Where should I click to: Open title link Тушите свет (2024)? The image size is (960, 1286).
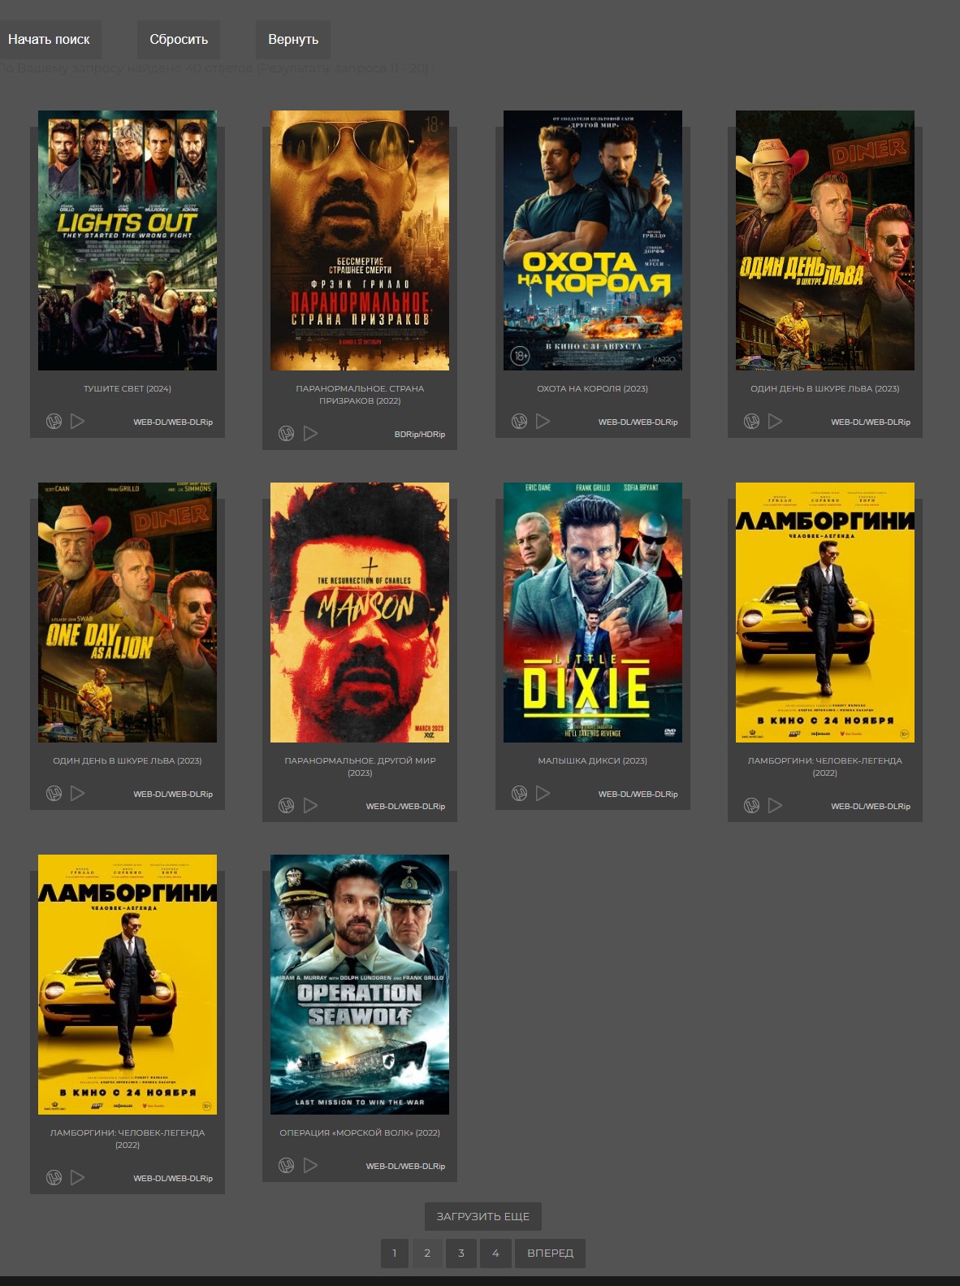(x=128, y=389)
